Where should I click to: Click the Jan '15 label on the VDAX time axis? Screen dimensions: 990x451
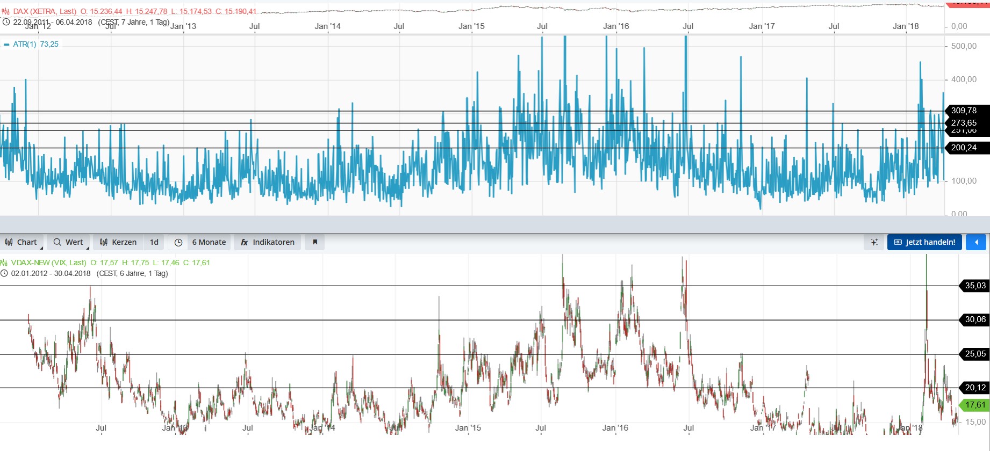[468, 428]
